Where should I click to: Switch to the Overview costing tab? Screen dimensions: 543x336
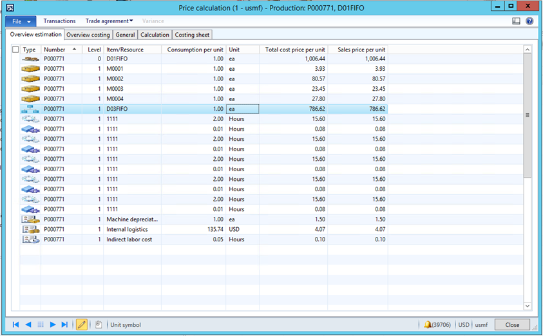88,35
